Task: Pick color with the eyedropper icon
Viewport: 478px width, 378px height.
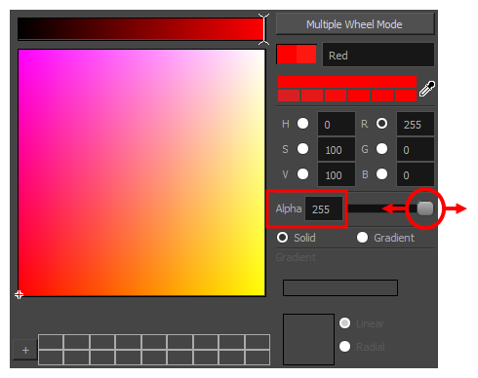Action: pos(427,89)
